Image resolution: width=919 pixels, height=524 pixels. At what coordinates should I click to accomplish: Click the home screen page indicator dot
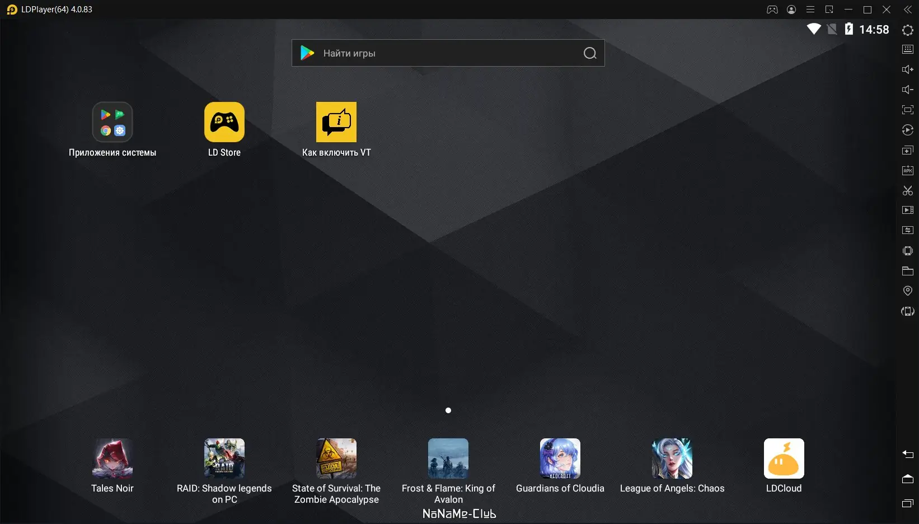[448, 410]
